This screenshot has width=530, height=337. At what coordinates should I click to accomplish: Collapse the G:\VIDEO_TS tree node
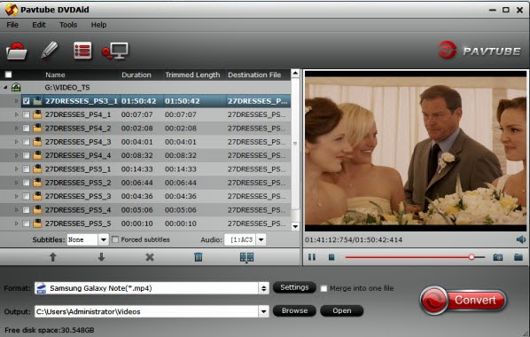click(5, 87)
